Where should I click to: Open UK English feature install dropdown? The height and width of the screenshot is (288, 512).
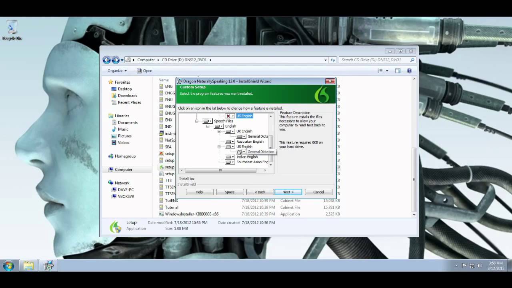(x=230, y=132)
